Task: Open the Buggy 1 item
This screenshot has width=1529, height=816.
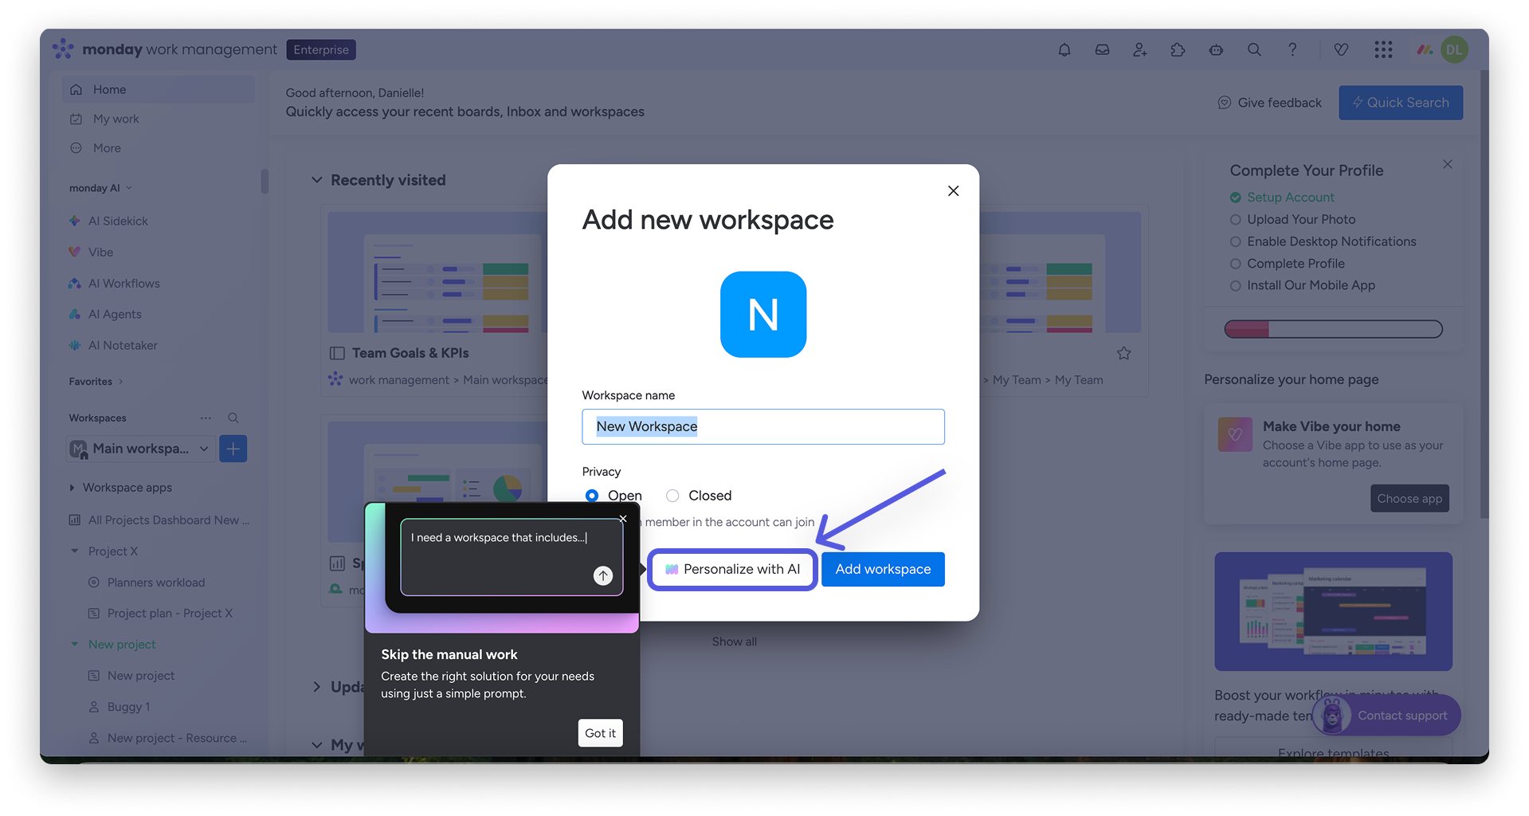Action: (x=128, y=707)
